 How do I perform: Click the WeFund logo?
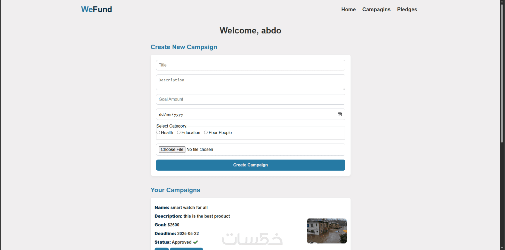96,9
